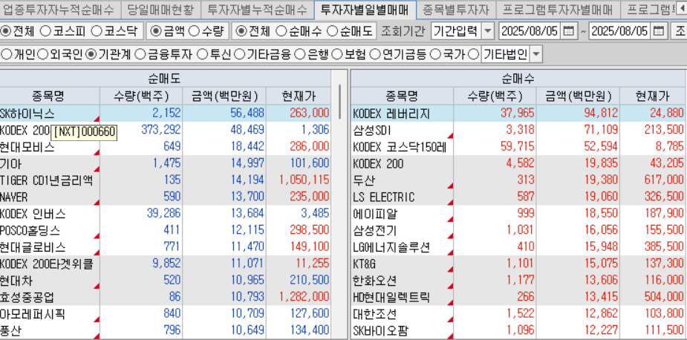Sort by 금액(백만원) header in 순매수 table
This screenshot has width=687, height=340.
click(x=578, y=96)
